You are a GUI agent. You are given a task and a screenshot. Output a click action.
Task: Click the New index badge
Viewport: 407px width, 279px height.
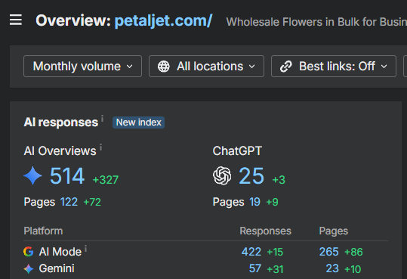(139, 122)
